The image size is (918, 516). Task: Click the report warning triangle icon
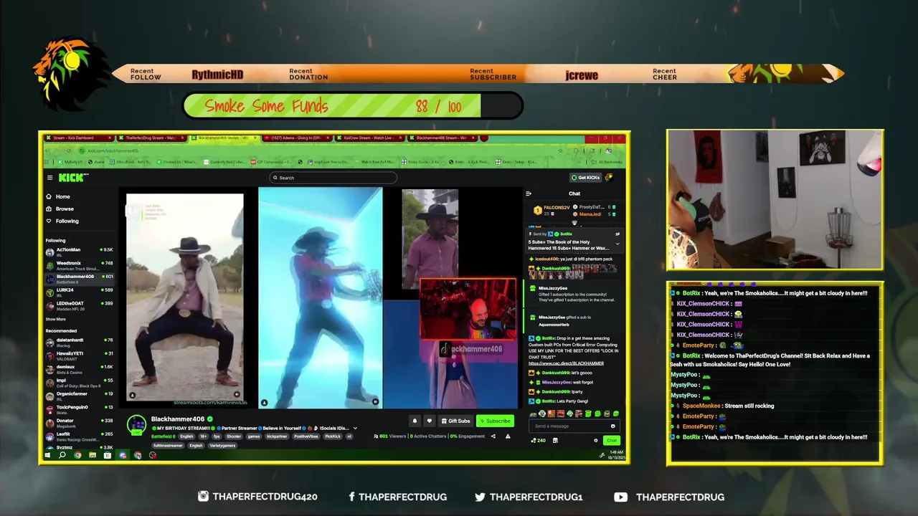click(508, 436)
